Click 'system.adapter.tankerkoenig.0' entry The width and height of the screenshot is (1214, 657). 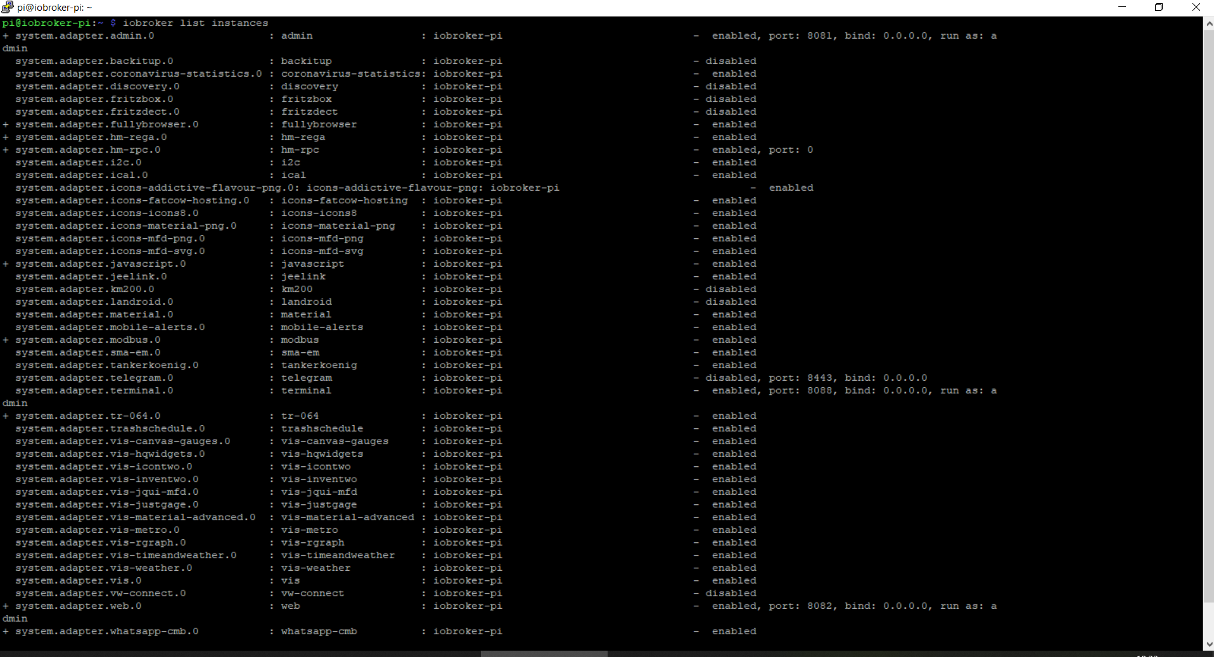(107, 366)
